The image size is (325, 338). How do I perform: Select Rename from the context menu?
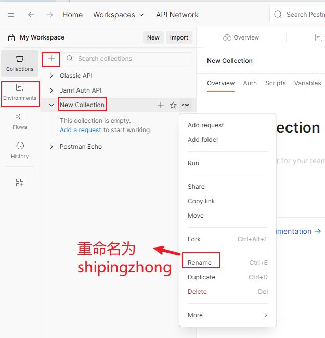tap(200, 263)
